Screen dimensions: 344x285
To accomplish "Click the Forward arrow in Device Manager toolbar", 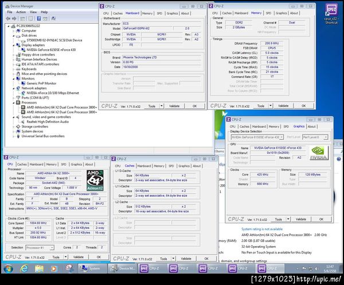I will 14,19.
